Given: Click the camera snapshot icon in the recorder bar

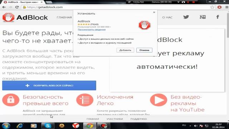Looking at the screenshot, I should pos(184,2).
